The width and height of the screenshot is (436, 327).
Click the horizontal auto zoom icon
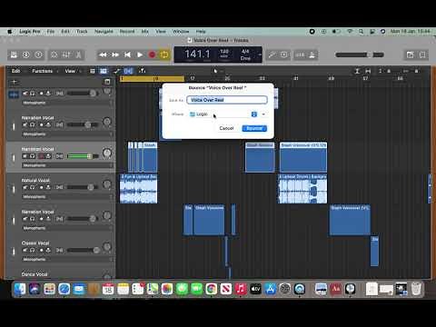(368, 71)
